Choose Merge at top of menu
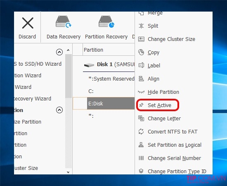Image resolution: width=227 pixels, height=186 pixels. [x=155, y=13]
